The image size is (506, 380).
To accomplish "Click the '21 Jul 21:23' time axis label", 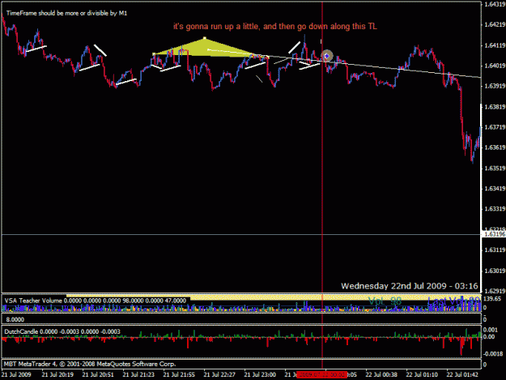I will coord(138,375).
